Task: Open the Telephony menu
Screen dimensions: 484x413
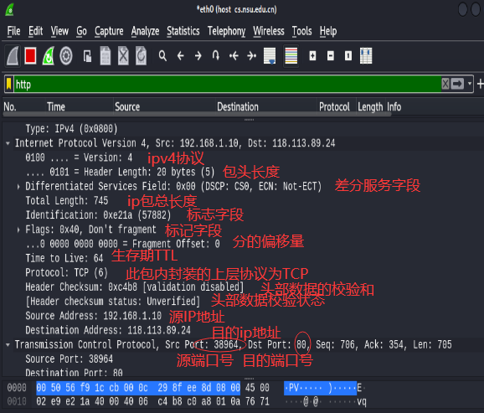Action: [226, 31]
